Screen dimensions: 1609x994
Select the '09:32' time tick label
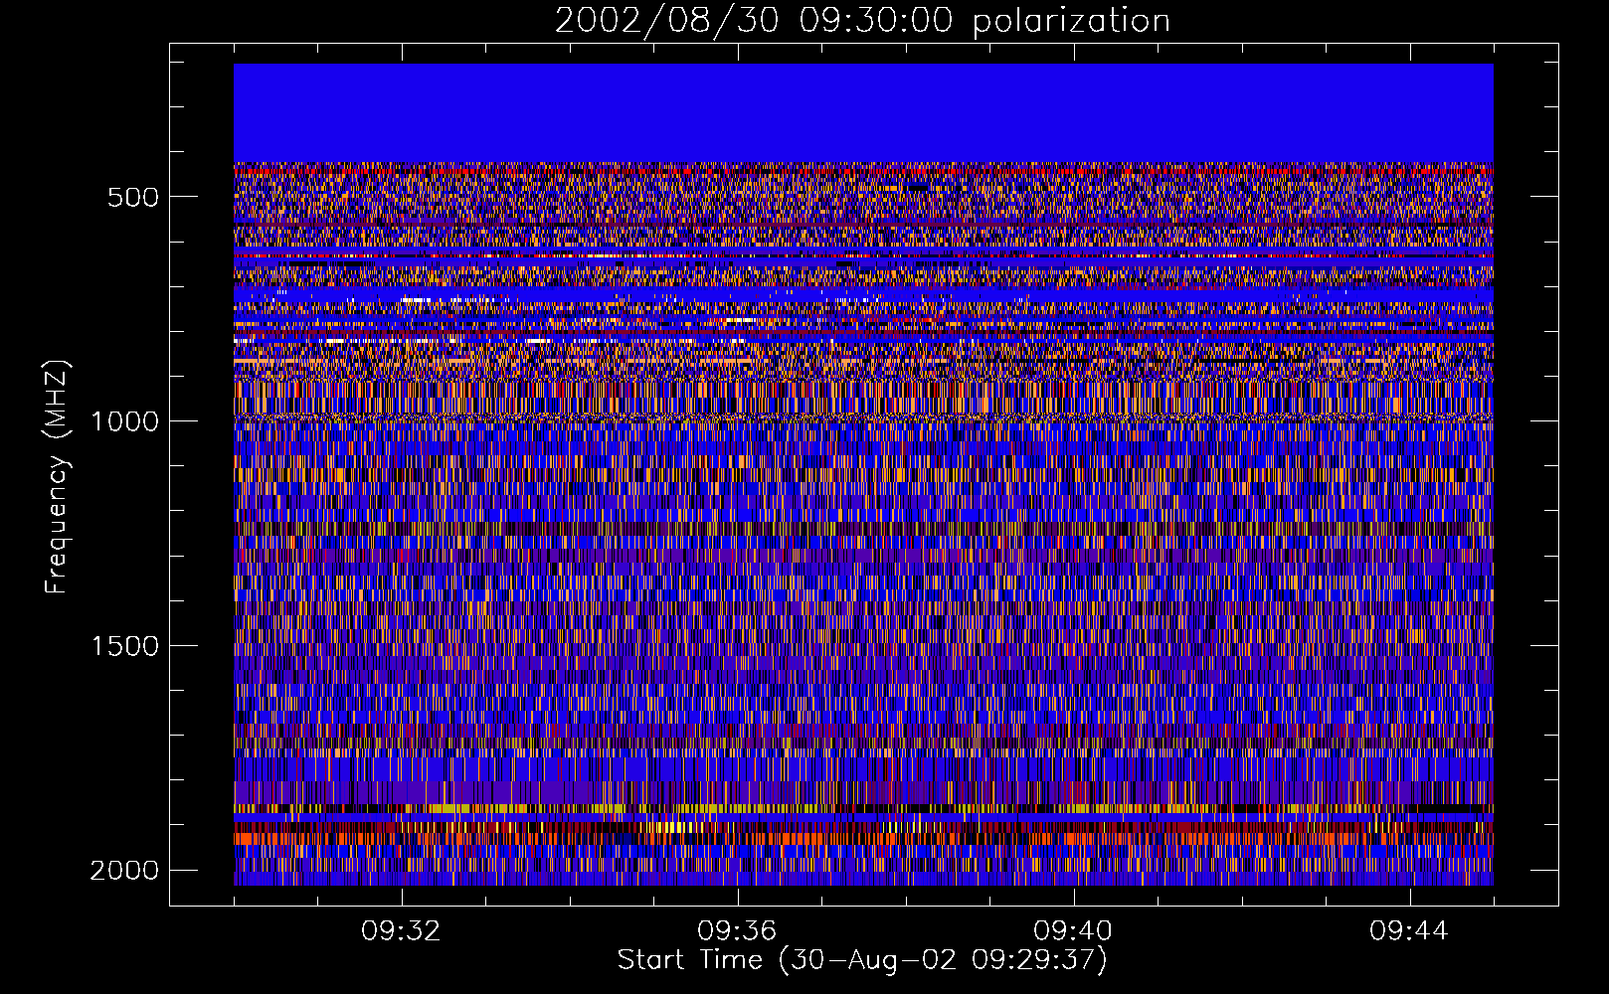click(401, 931)
